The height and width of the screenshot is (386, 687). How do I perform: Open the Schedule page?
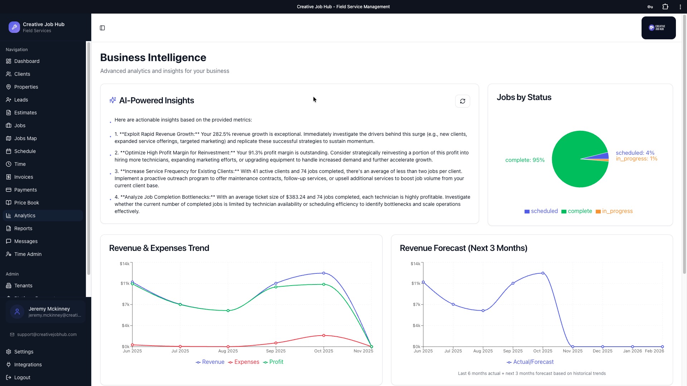tap(25, 151)
